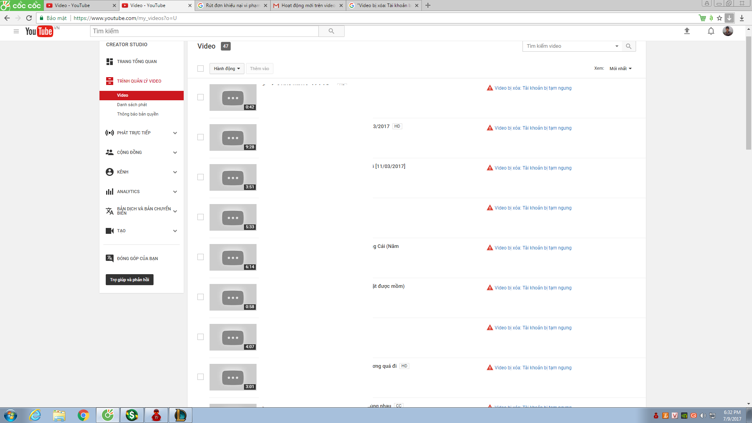Select the checkbox beside the 6:14 video

201,257
